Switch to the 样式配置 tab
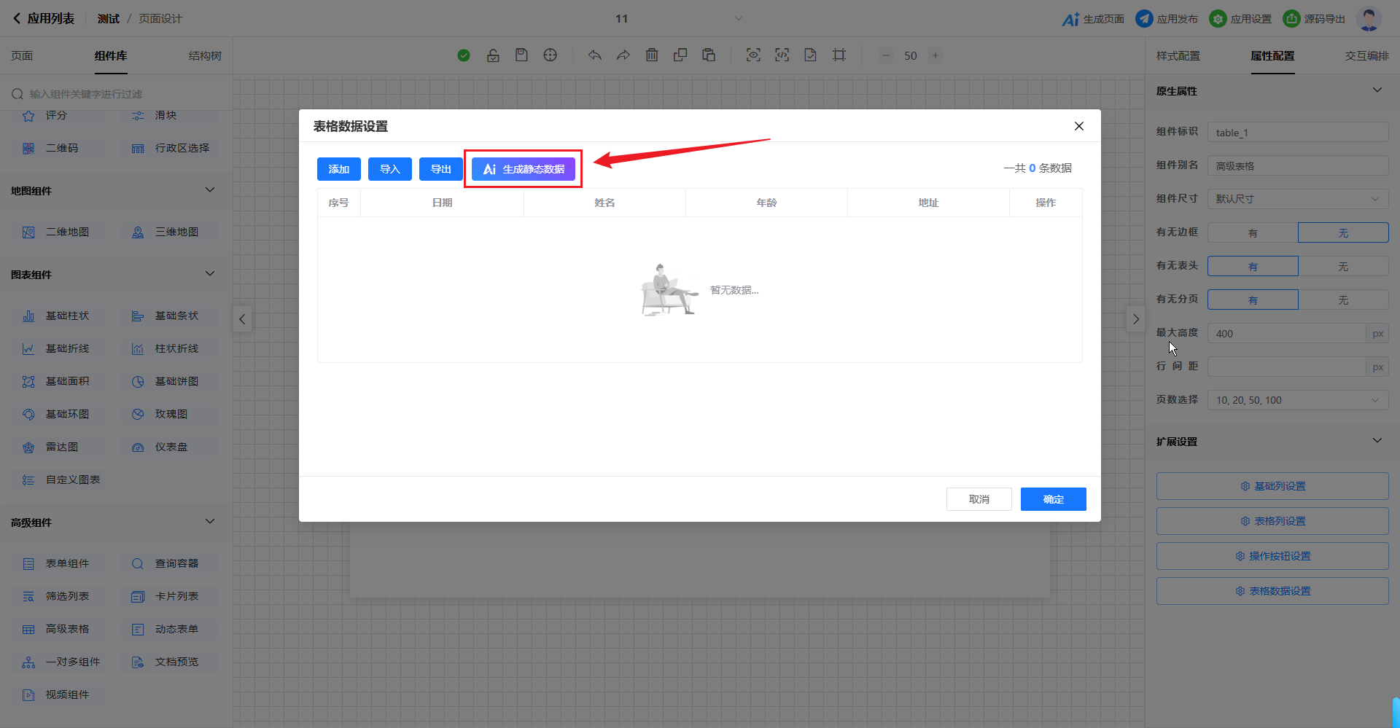 pyautogui.click(x=1178, y=56)
